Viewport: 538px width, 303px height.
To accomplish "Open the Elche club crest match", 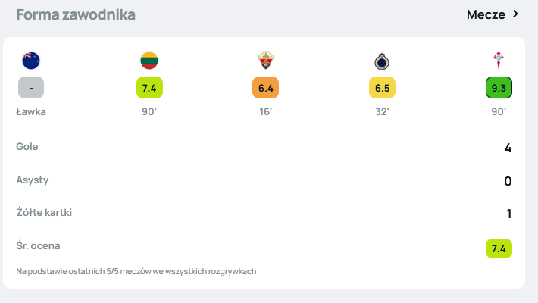I will (265, 61).
